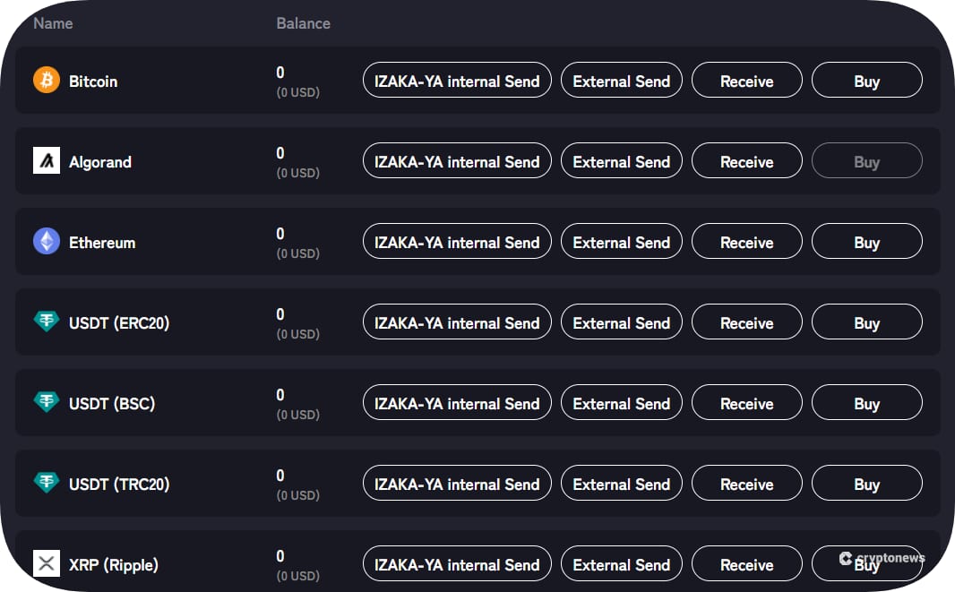
Task: Open External Send for USDT (TRC20)
Action: (x=621, y=483)
